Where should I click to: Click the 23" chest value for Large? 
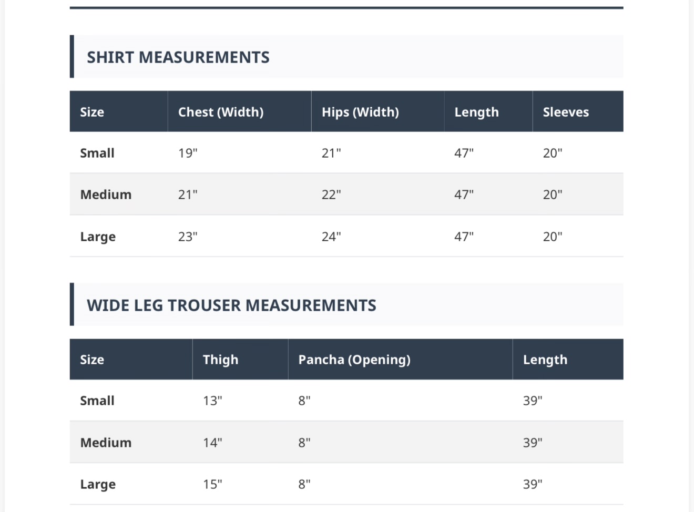pos(188,236)
